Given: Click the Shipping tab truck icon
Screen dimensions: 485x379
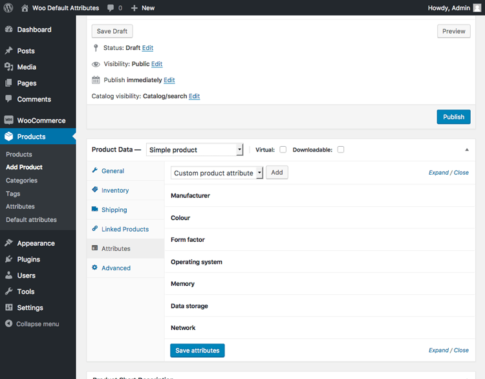Looking at the screenshot, I should (x=95, y=209).
